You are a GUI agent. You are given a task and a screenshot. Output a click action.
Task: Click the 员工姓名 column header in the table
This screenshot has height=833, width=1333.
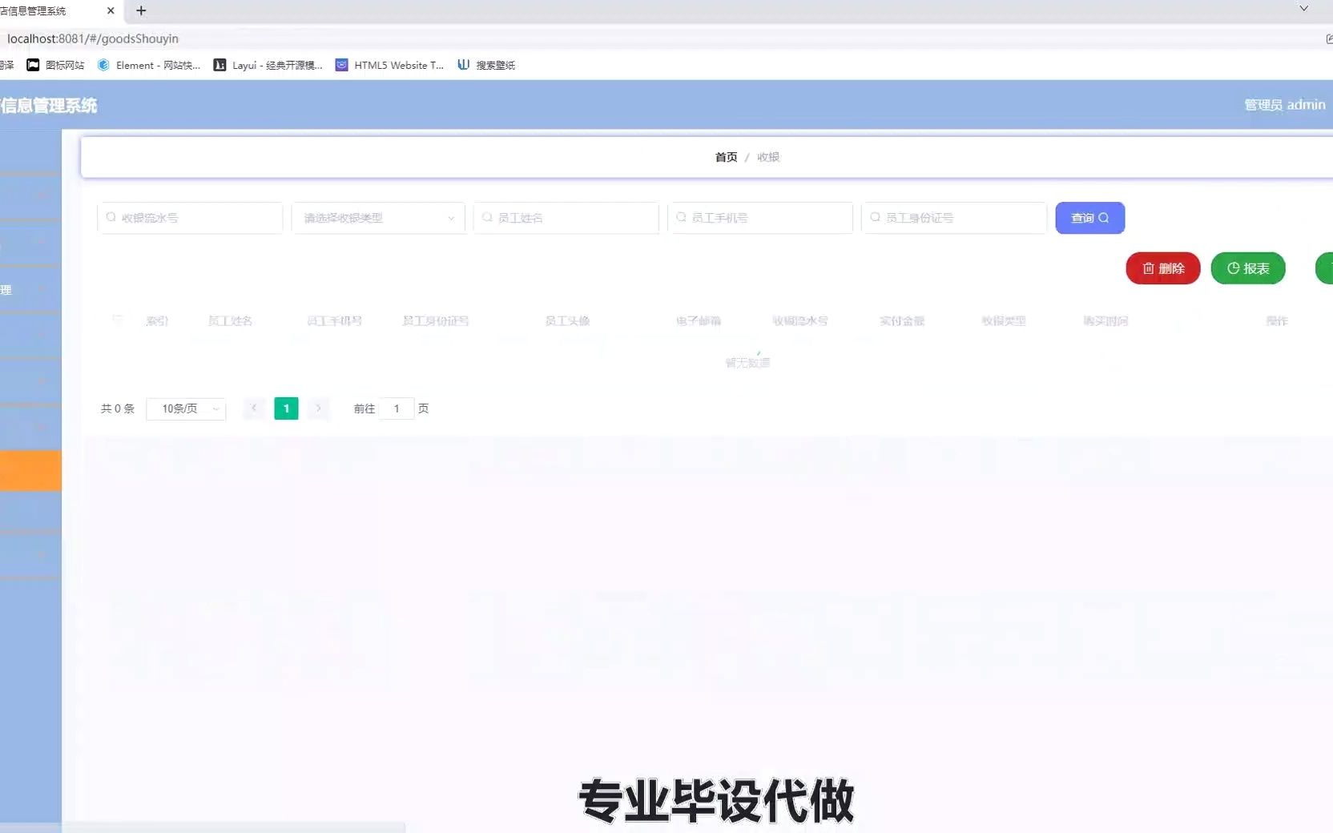pyautogui.click(x=230, y=321)
